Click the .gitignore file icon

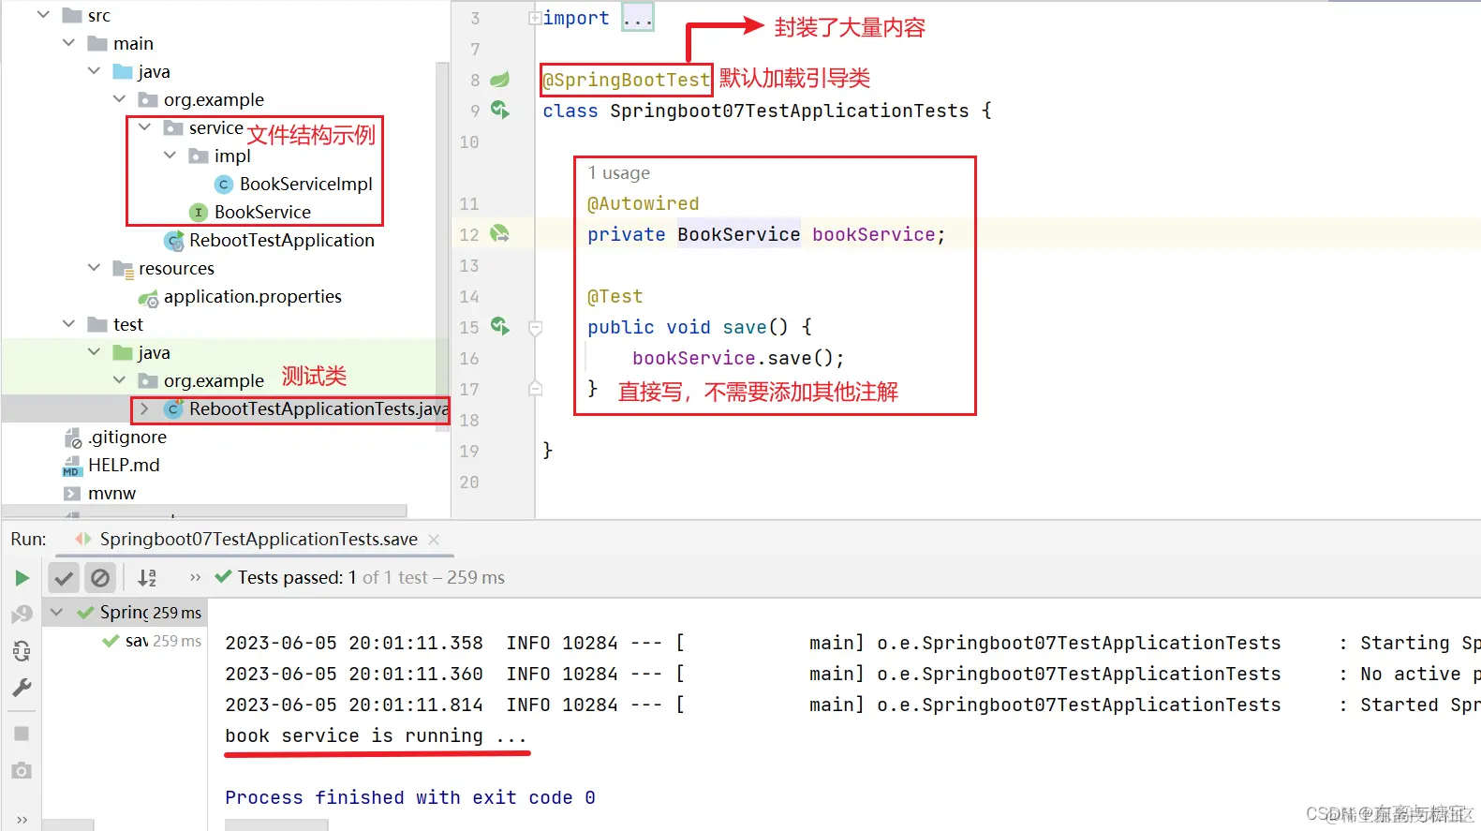[72, 438]
